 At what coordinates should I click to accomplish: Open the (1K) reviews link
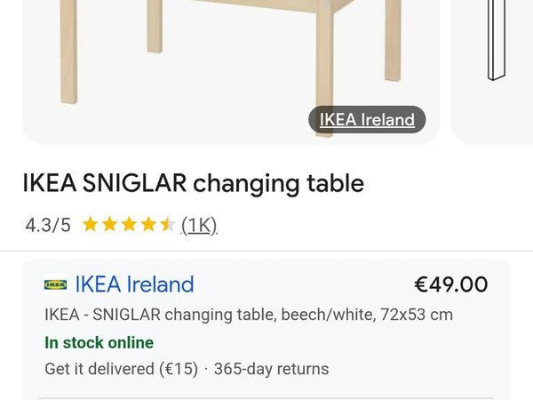[x=199, y=225]
